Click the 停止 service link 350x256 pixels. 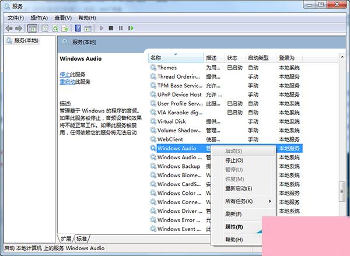(x=65, y=74)
